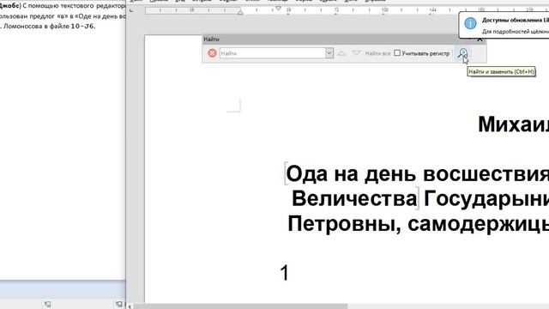
Task: Click the Михаил heading text in the document
Action: point(513,124)
